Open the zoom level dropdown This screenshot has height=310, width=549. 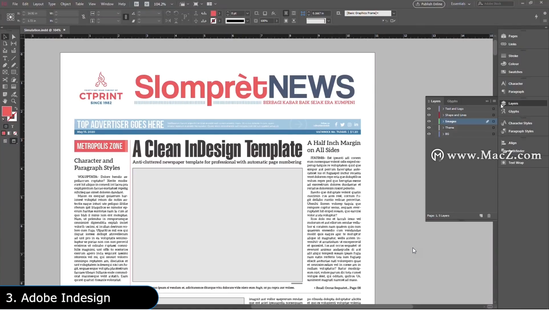[x=172, y=4]
